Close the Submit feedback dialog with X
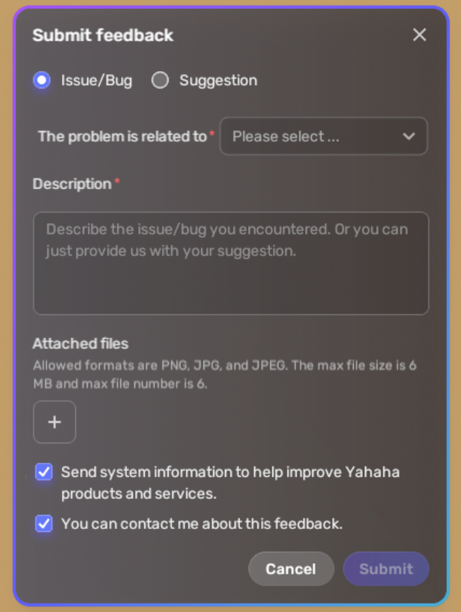The height and width of the screenshot is (612, 461). click(x=419, y=35)
